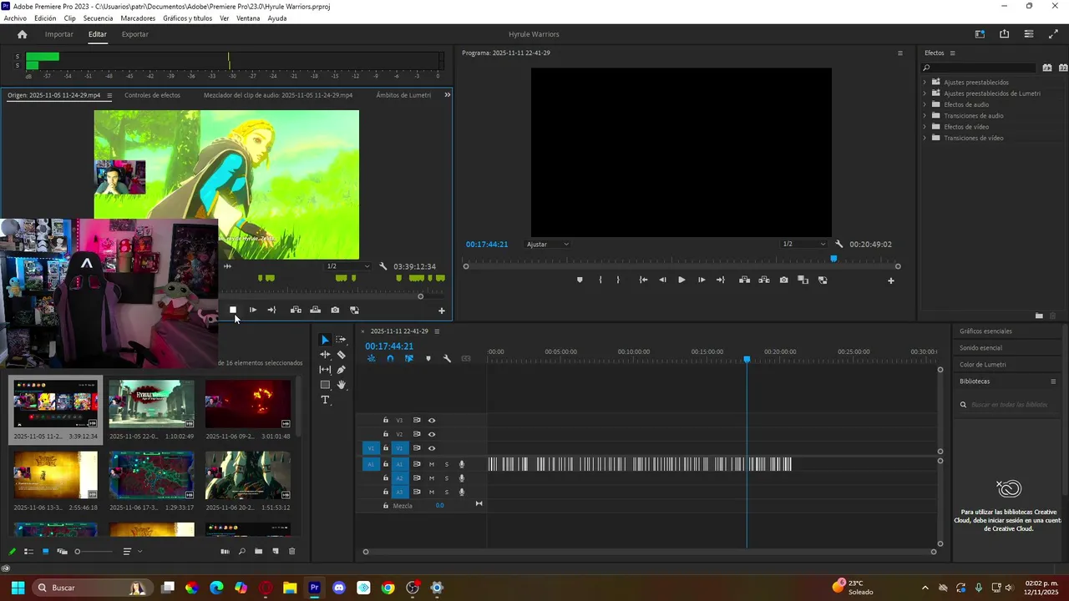This screenshot has width=1069, height=601.
Task: Click Mark In in Program monitor
Action: tap(600, 280)
